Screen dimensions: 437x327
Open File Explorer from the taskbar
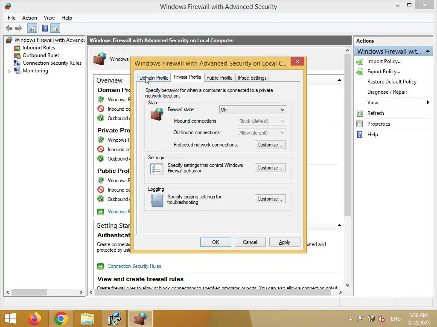87,318
